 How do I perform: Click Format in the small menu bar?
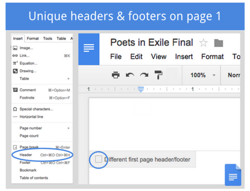click(33, 39)
